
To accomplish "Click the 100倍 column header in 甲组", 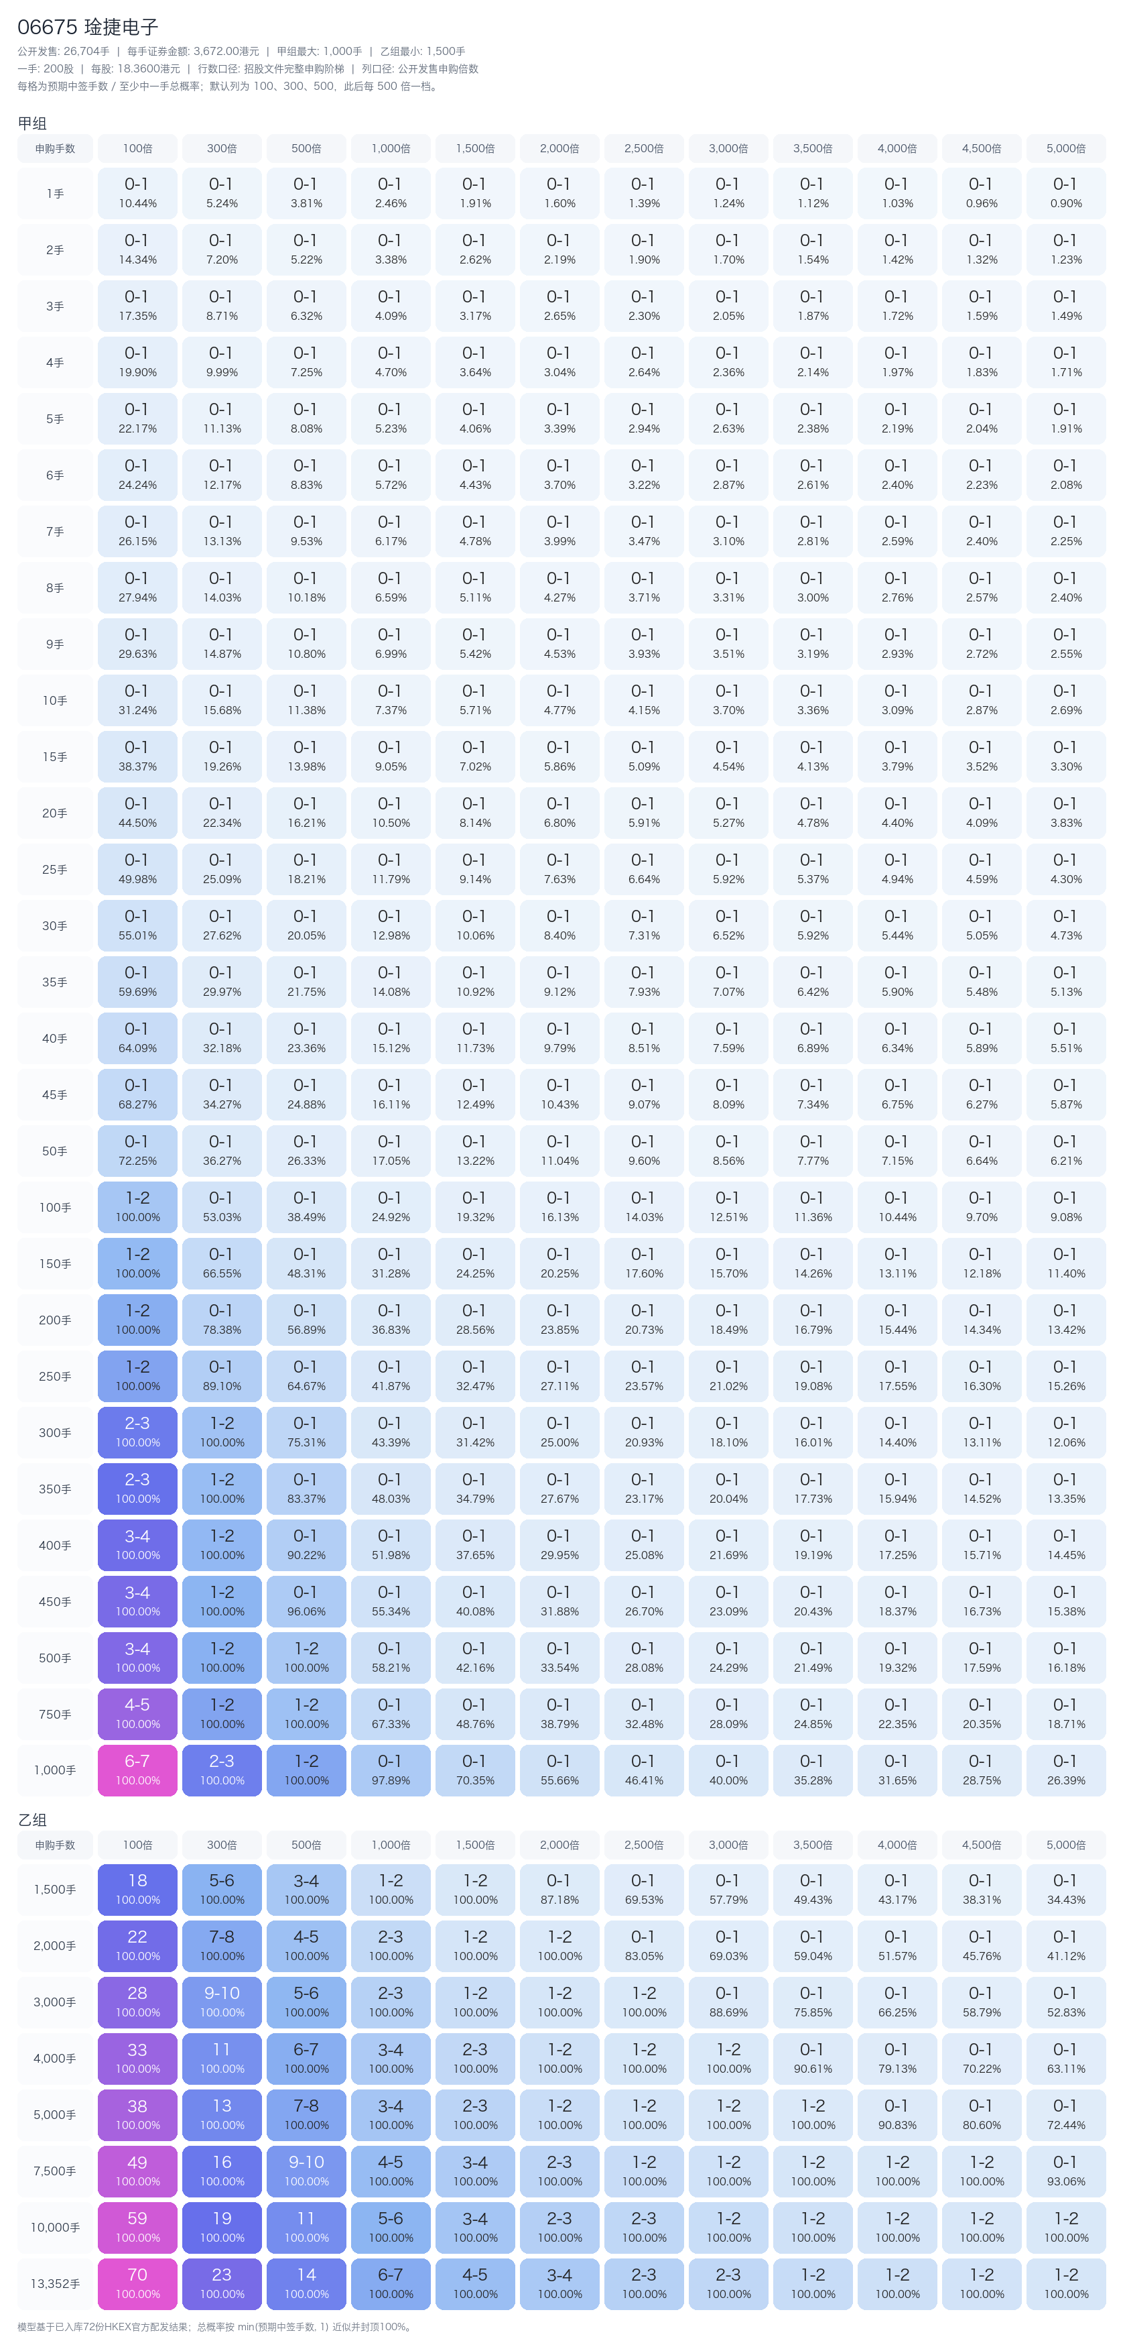I will pyautogui.click(x=138, y=148).
